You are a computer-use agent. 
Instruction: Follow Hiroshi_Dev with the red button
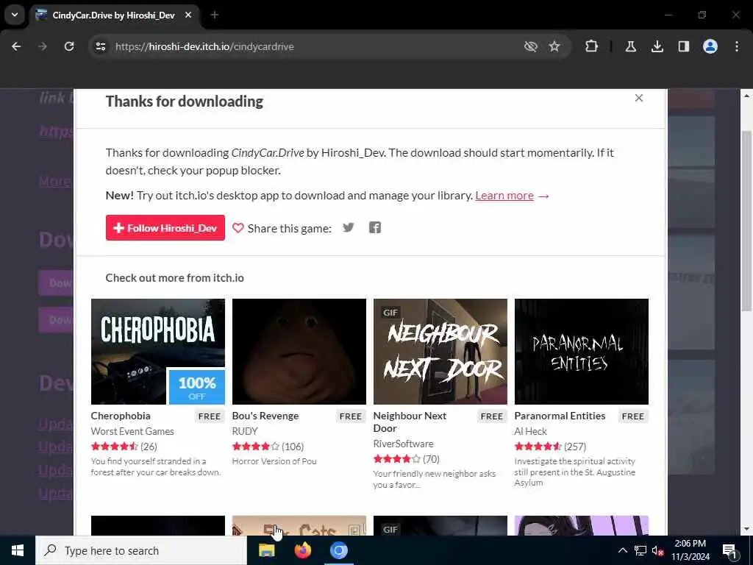click(165, 228)
